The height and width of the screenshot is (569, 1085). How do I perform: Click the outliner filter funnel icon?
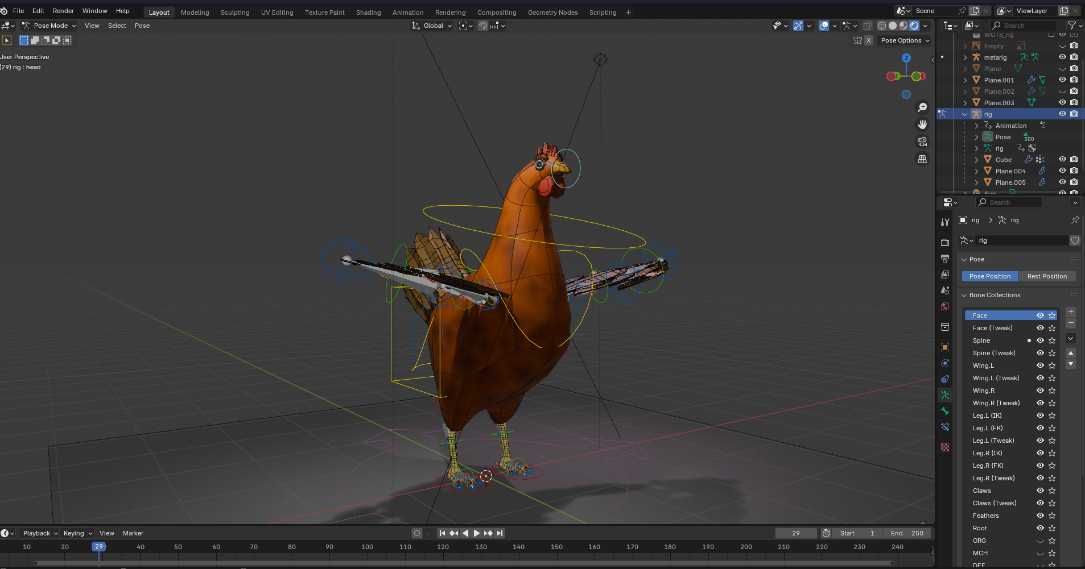[1072, 26]
